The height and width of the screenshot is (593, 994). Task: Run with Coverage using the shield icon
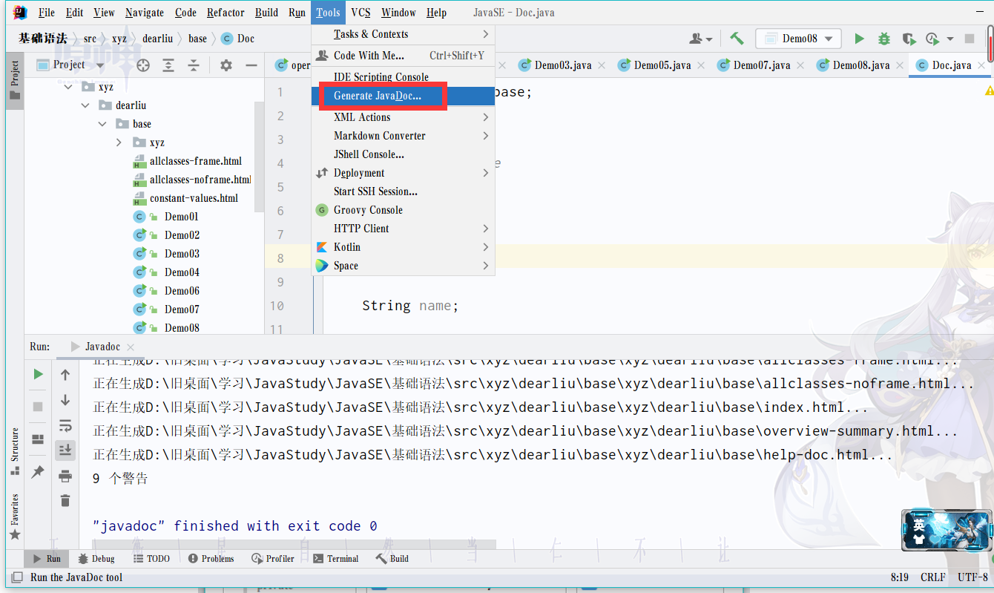(x=909, y=39)
